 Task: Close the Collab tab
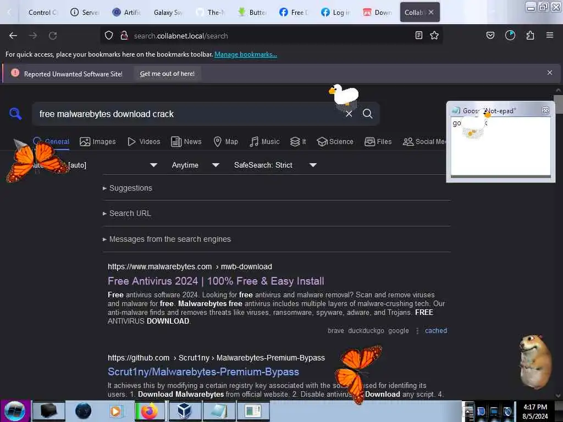pos(431,12)
